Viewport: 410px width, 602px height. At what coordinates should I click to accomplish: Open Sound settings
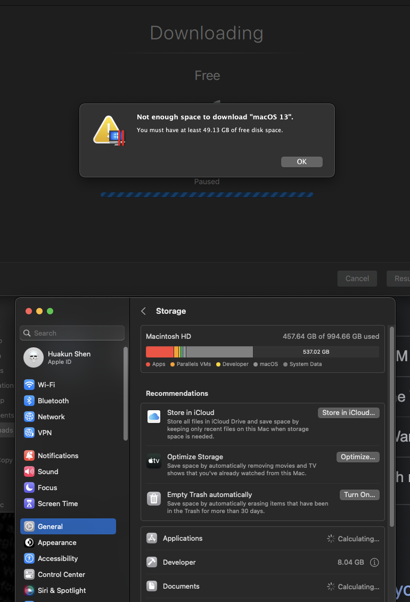coord(48,471)
